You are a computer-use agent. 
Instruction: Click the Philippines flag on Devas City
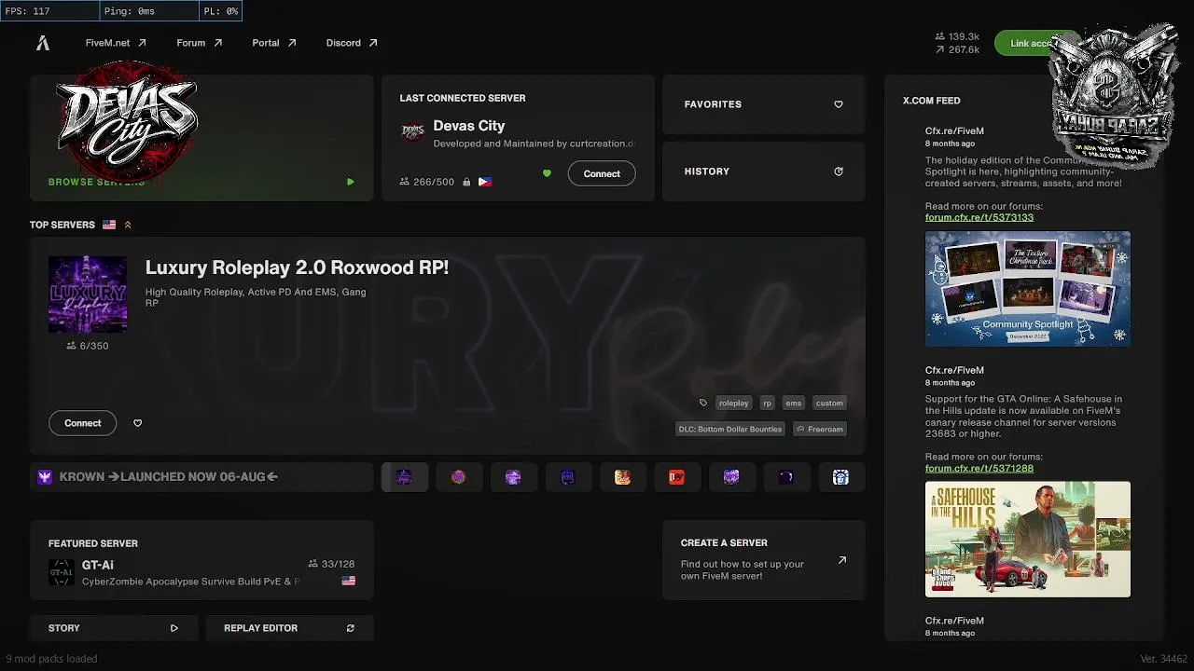[x=485, y=182]
